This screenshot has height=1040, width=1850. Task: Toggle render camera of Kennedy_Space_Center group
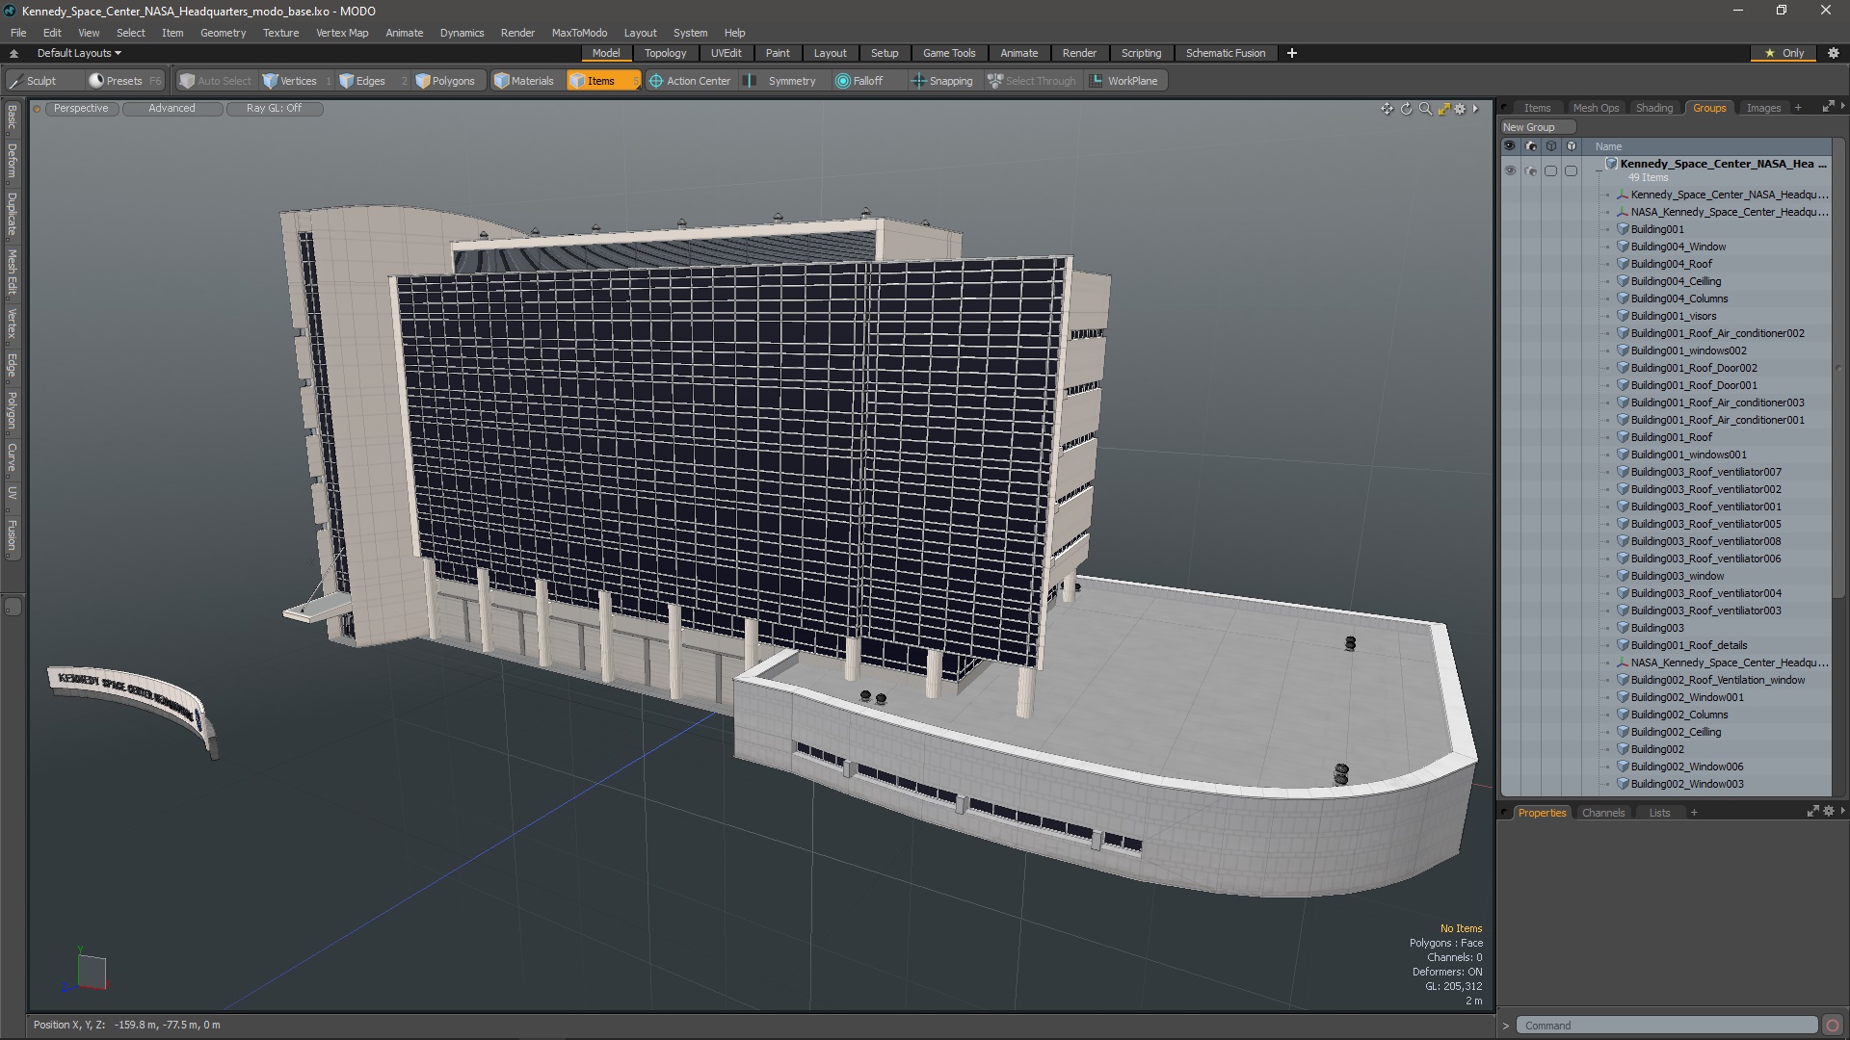click(x=1531, y=170)
